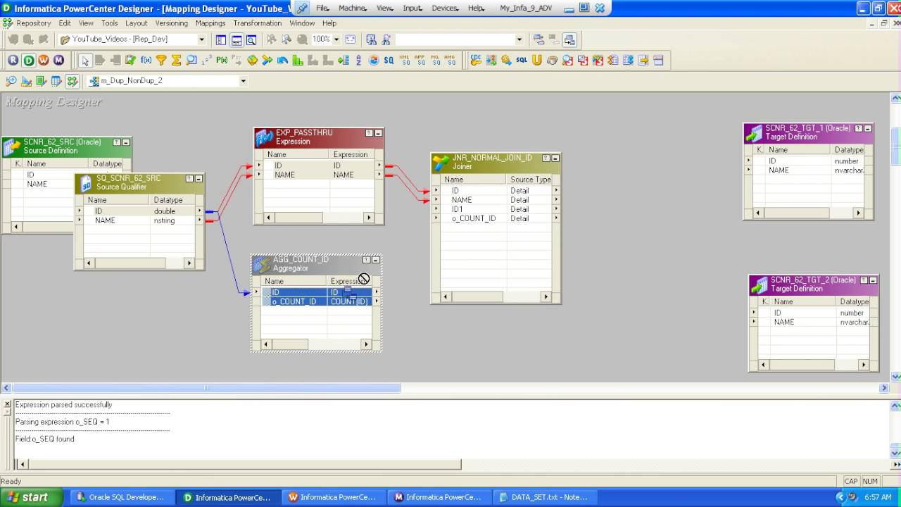Click the nstring datatype in SQ_SCNR_62_SRC

(165, 220)
